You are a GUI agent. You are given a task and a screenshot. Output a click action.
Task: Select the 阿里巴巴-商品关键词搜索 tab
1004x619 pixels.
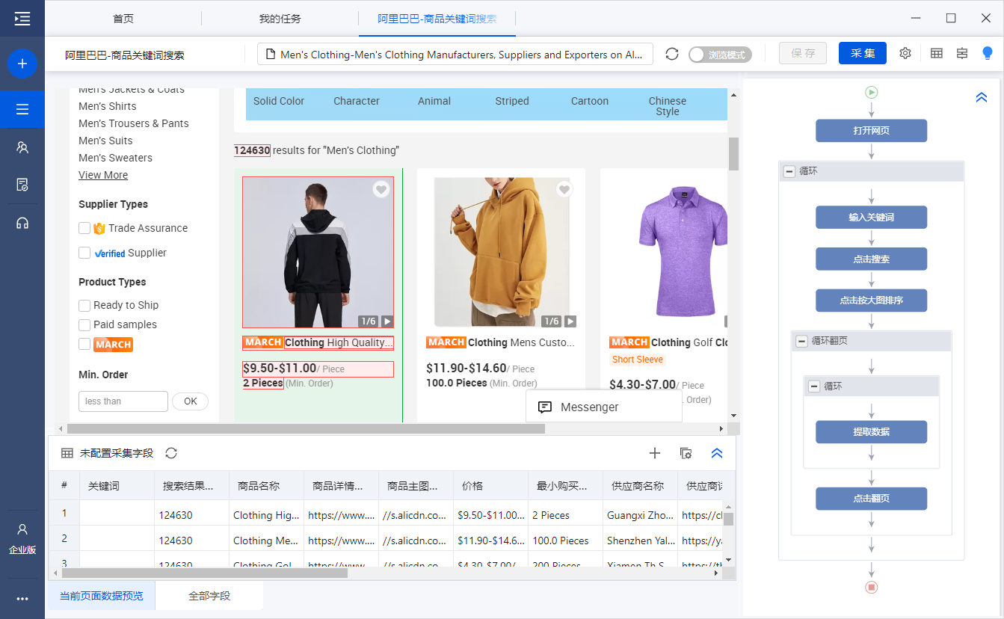click(x=437, y=19)
